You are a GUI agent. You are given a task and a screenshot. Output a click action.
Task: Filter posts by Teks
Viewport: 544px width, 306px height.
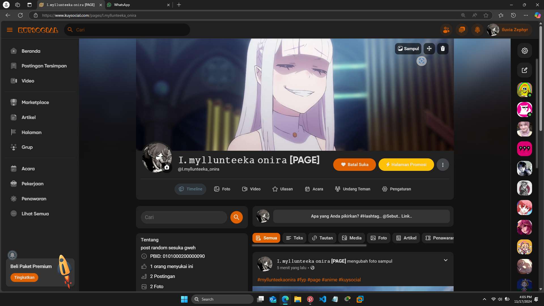(x=295, y=238)
